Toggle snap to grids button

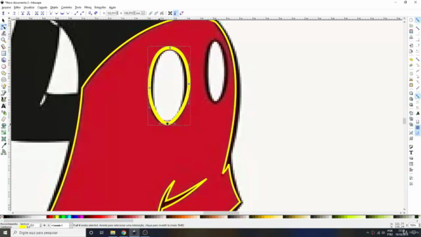[x=418, y=128]
